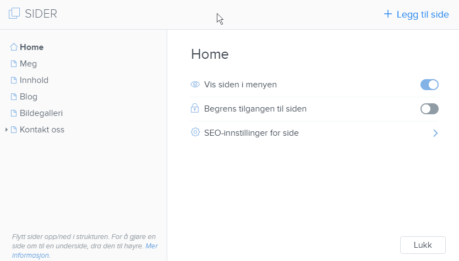Click the eye icon for menu visibility

pyautogui.click(x=195, y=85)
